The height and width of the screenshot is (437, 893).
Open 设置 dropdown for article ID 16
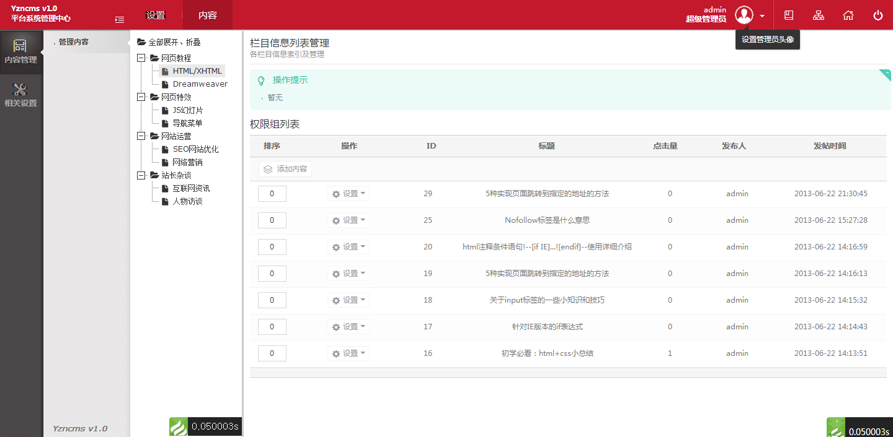tap(349, 353)
